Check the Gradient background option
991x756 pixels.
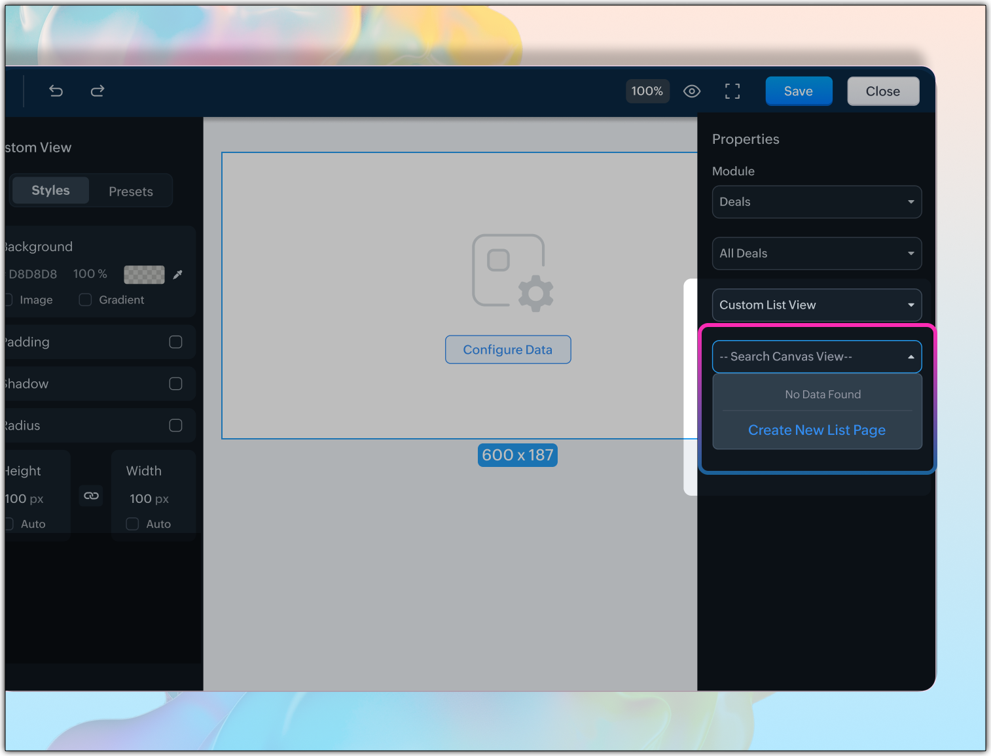click(x=85, y=300)
